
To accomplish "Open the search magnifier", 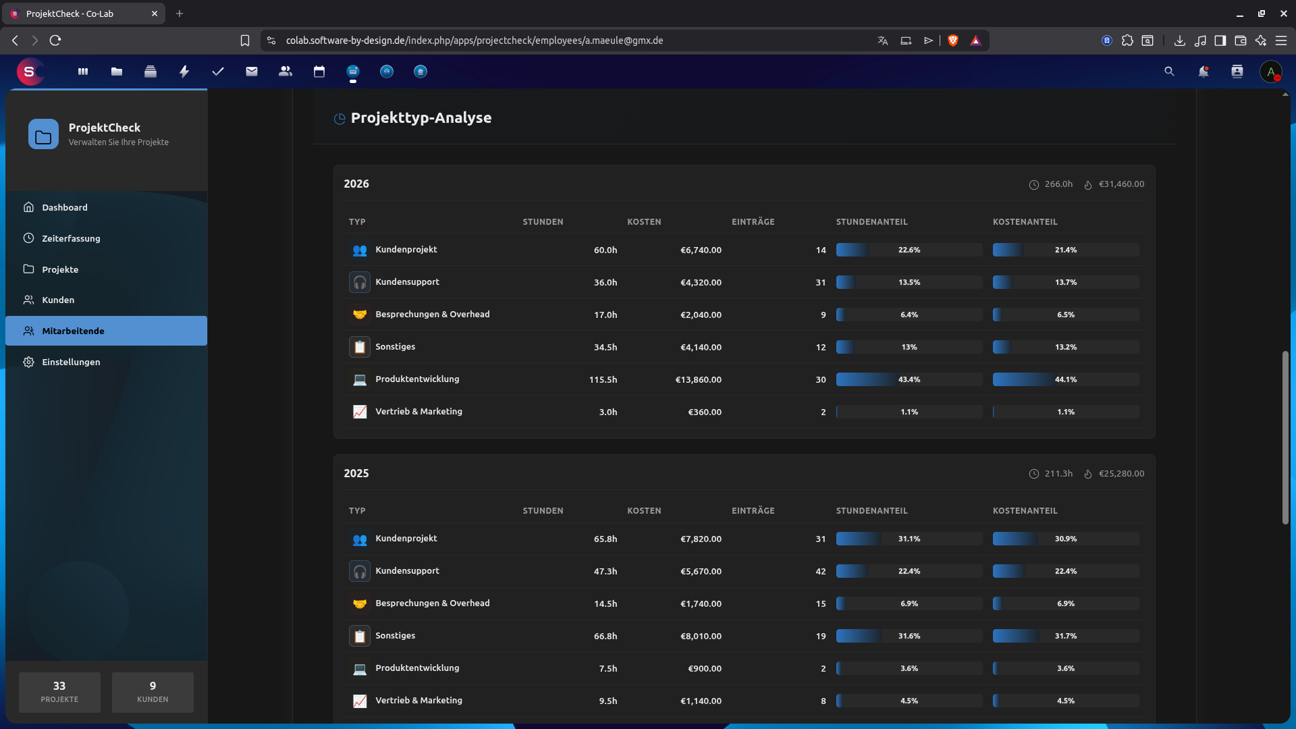I will 1169,71.
